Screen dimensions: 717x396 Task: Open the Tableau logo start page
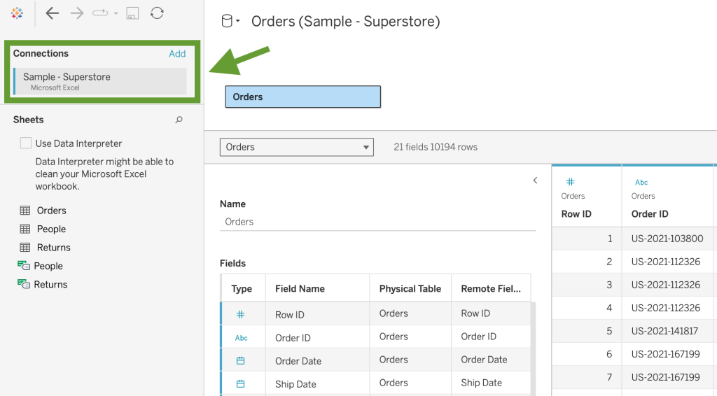pyautogui.click(x=17, y=13)
